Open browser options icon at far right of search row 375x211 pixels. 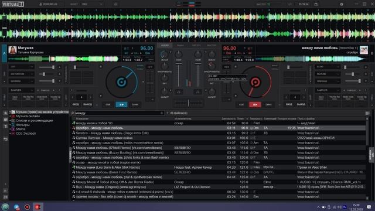(367, 113)
